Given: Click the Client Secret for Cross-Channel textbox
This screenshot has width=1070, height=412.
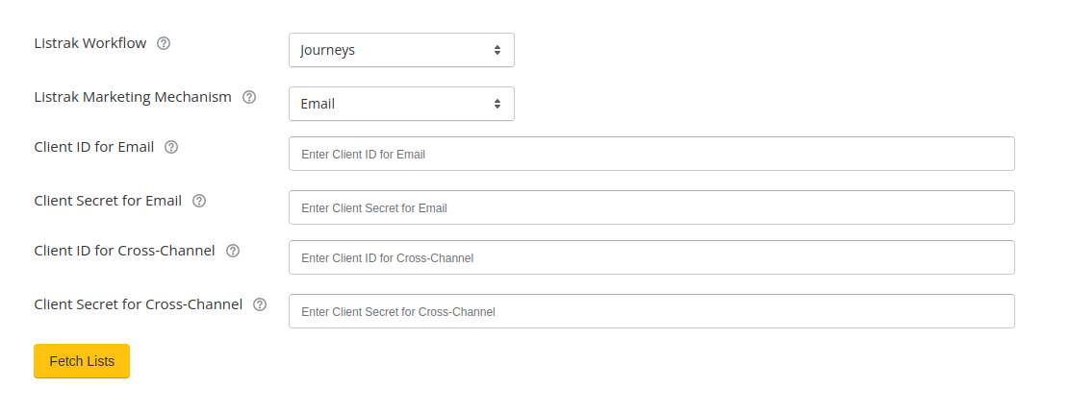Looking at the screenshot, I should click(651, 311).
